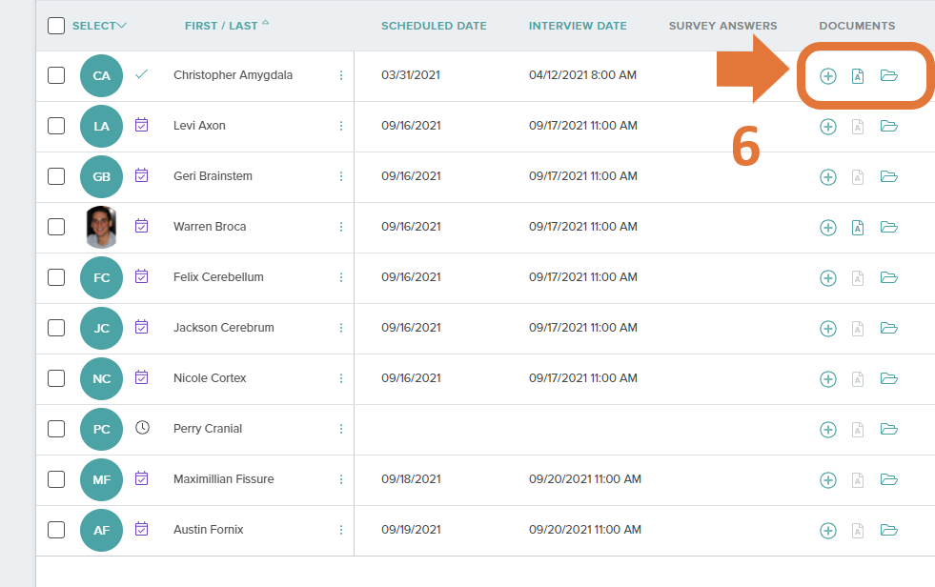Click add document icon for Nicole Cortex

click(x=827, y=379)
